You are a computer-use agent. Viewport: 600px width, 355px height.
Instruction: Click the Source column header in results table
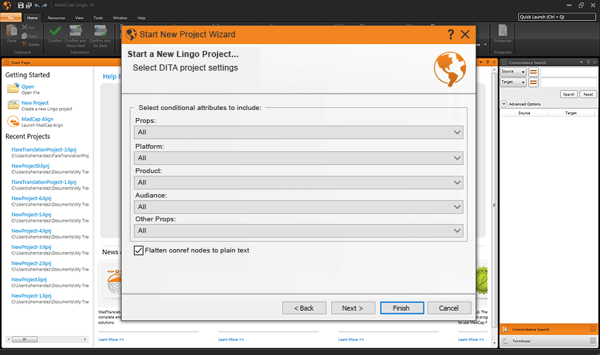pos(524,113)
